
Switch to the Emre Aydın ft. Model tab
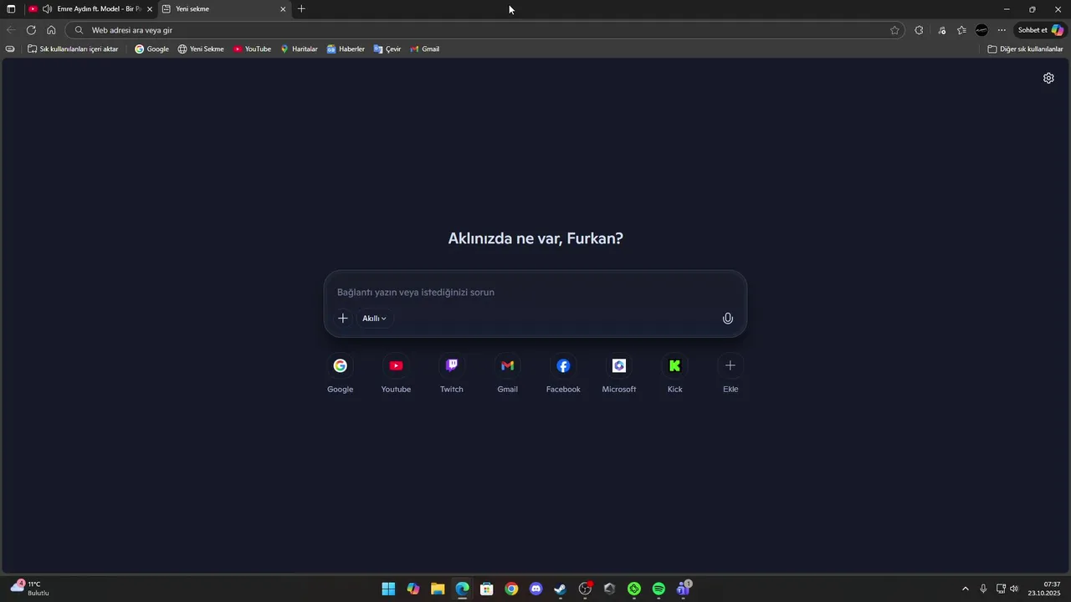pyautogui.click(x=90, y=9)
